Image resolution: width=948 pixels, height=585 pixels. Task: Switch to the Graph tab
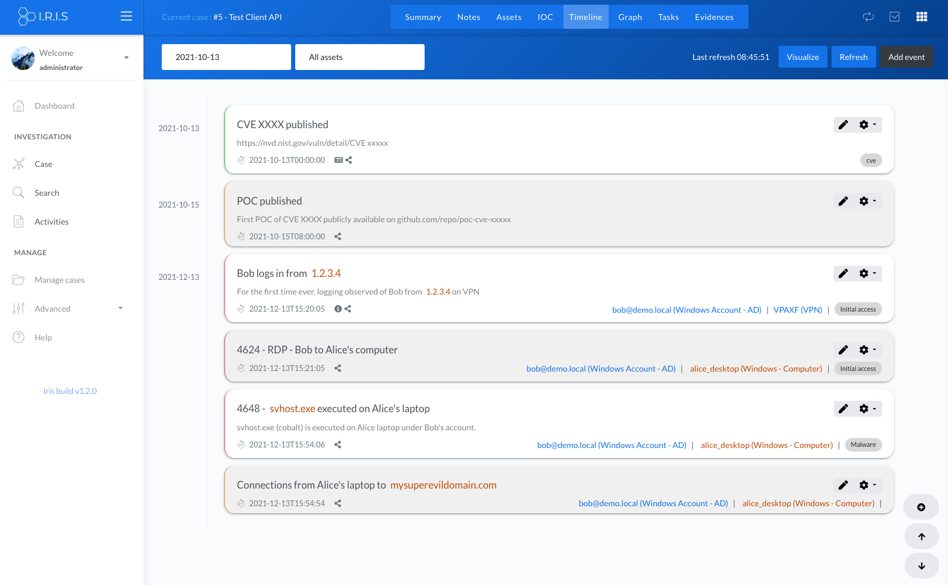coord(630,17)
